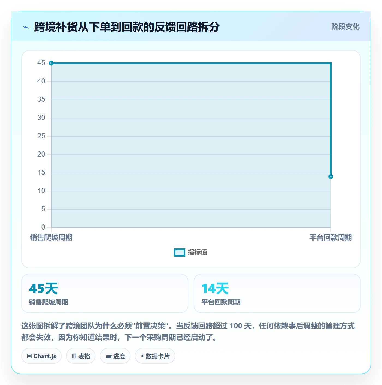The image size is (382, 385).
Task: Click the diamond icon in the 数据卡片 chip
Action: point(142,356)
